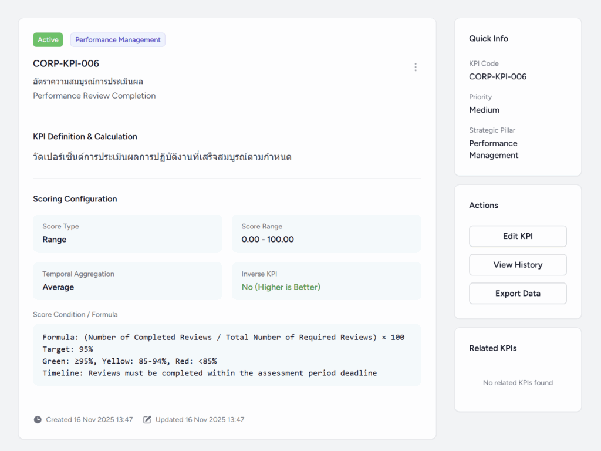
Task: Click the pencil icon beside Updated
Action: [147, 420]
